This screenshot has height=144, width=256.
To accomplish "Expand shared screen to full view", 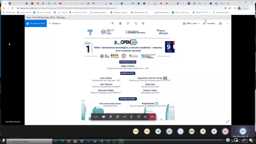I will 228,121.
